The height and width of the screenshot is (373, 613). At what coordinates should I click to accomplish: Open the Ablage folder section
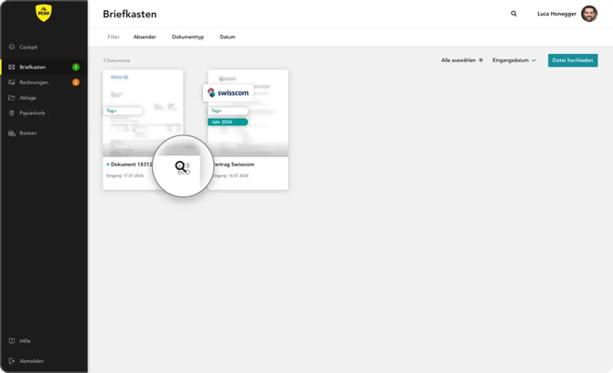[x=27, y=98]
